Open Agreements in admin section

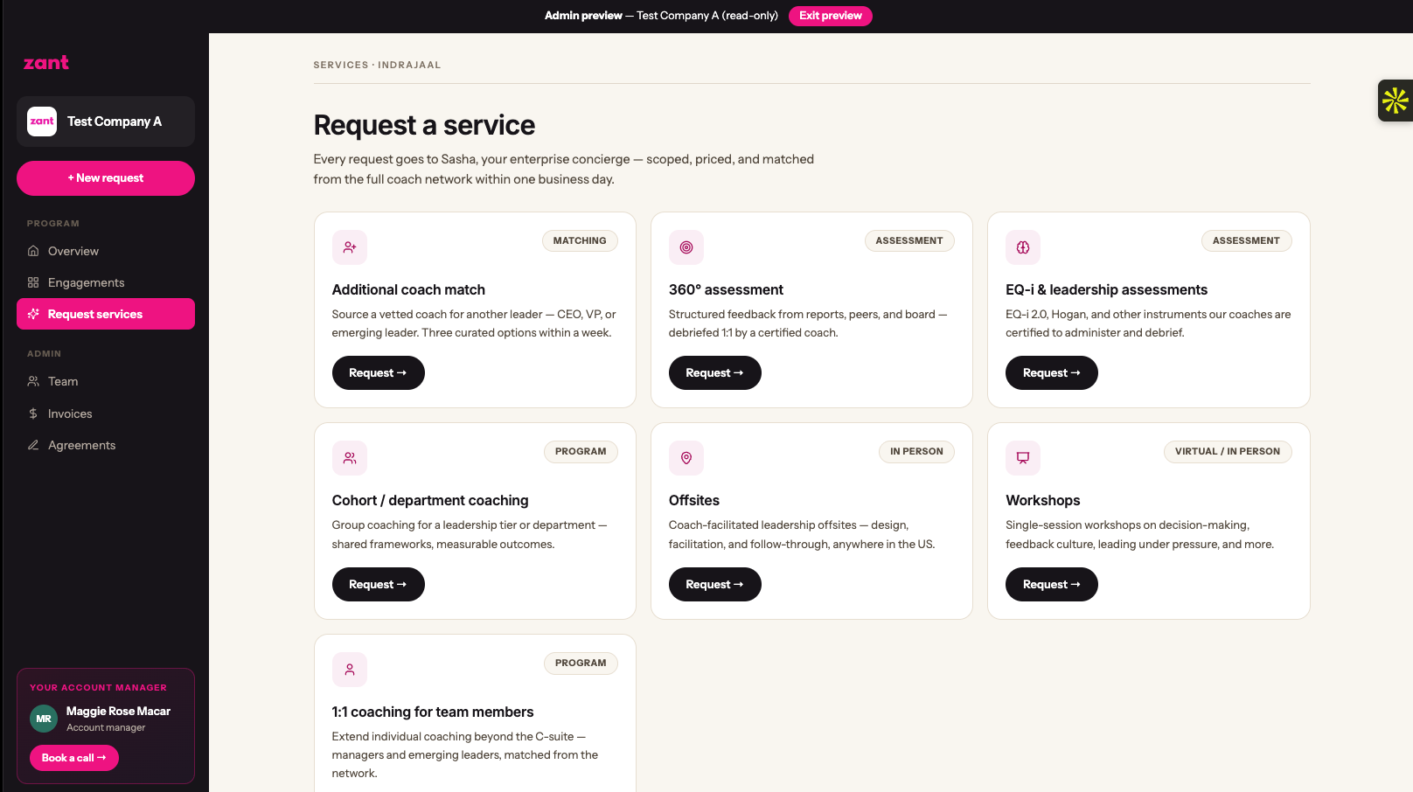tap(106, 445)
